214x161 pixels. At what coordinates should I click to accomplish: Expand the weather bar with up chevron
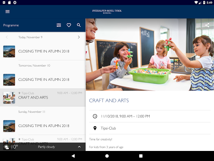coord(79,147)
